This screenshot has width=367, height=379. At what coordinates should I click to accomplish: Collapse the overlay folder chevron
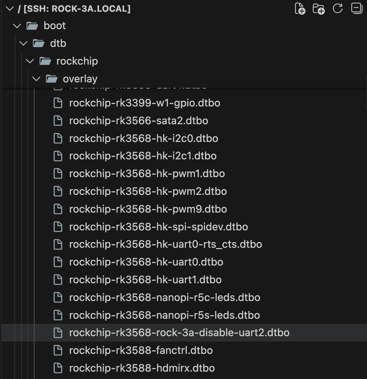click(36, 79)
